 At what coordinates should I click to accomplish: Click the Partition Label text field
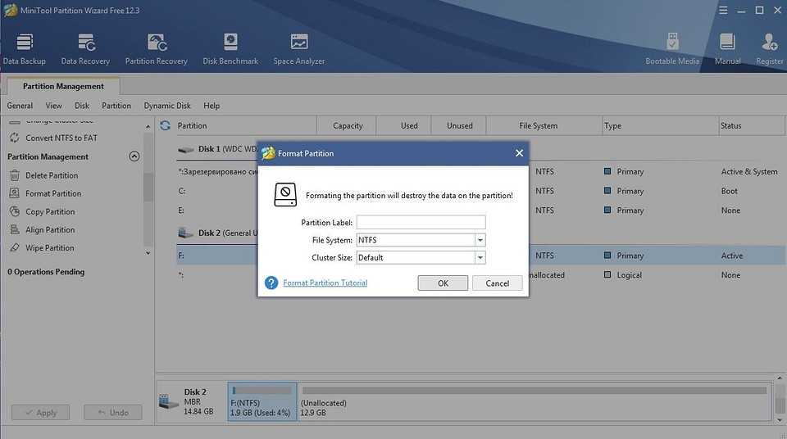tap(421, 222)
